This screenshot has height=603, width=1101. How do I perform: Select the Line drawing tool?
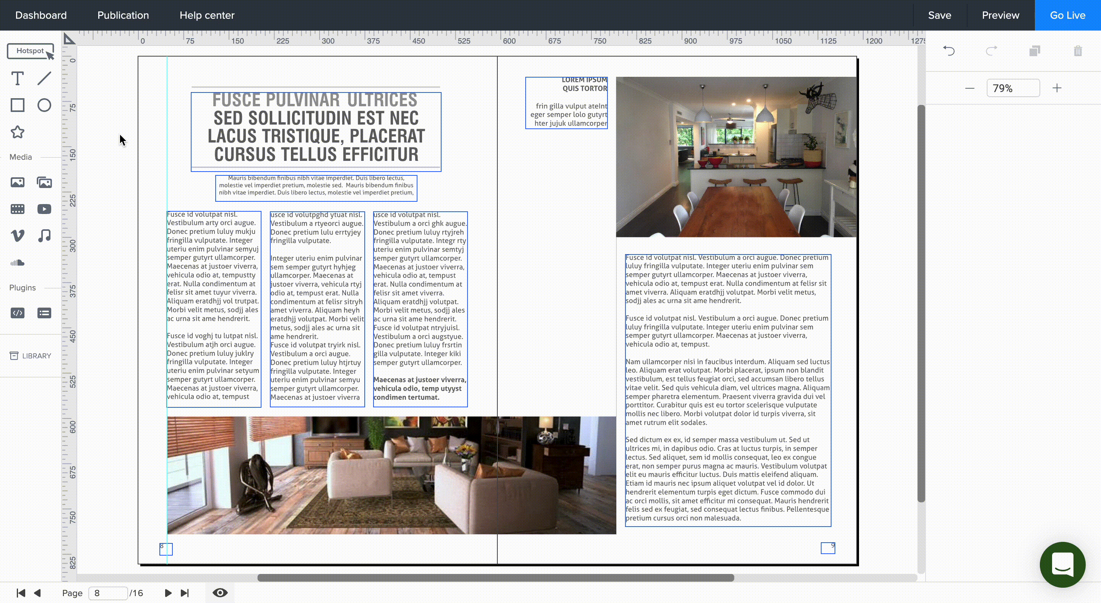44,79
